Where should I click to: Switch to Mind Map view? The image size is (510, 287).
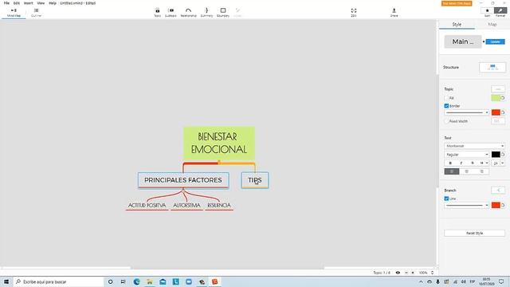pyautogui.click(x=14, y=13)
